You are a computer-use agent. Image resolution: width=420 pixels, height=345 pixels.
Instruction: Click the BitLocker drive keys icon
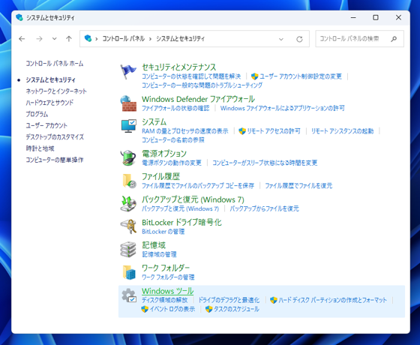(128, 226)
